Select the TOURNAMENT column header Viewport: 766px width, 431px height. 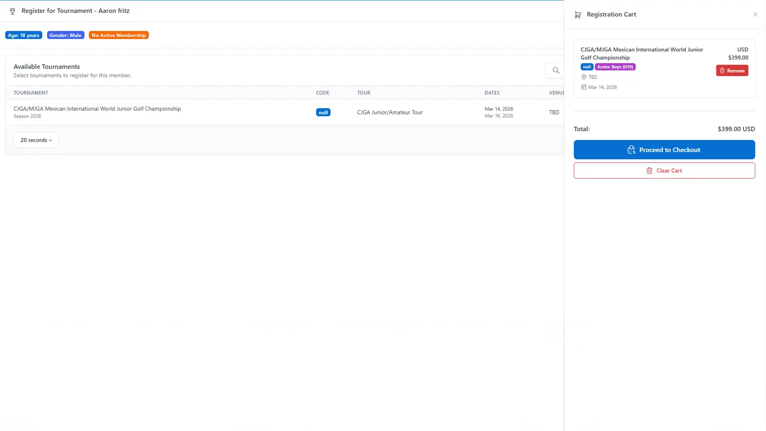pos(30,92)
